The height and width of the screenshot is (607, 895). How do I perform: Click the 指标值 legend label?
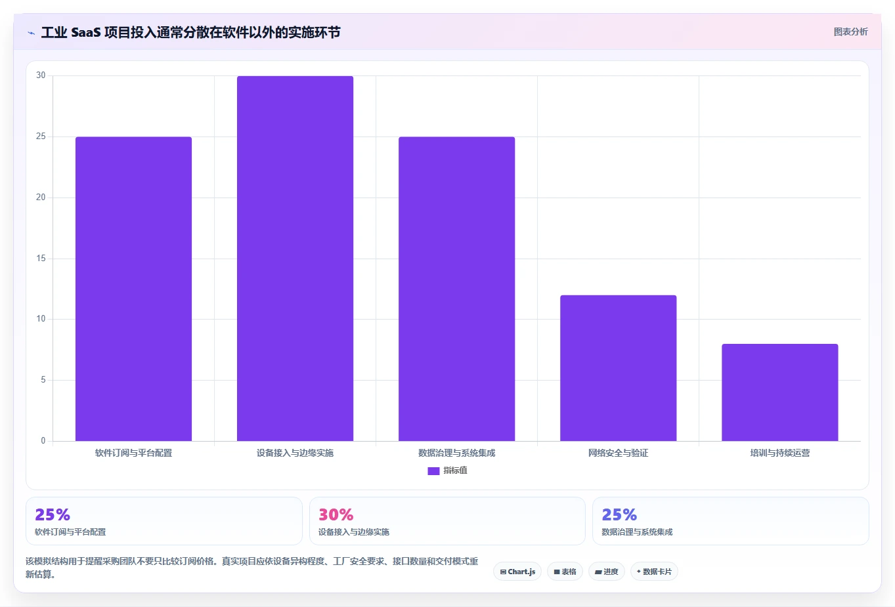point(455,471)
